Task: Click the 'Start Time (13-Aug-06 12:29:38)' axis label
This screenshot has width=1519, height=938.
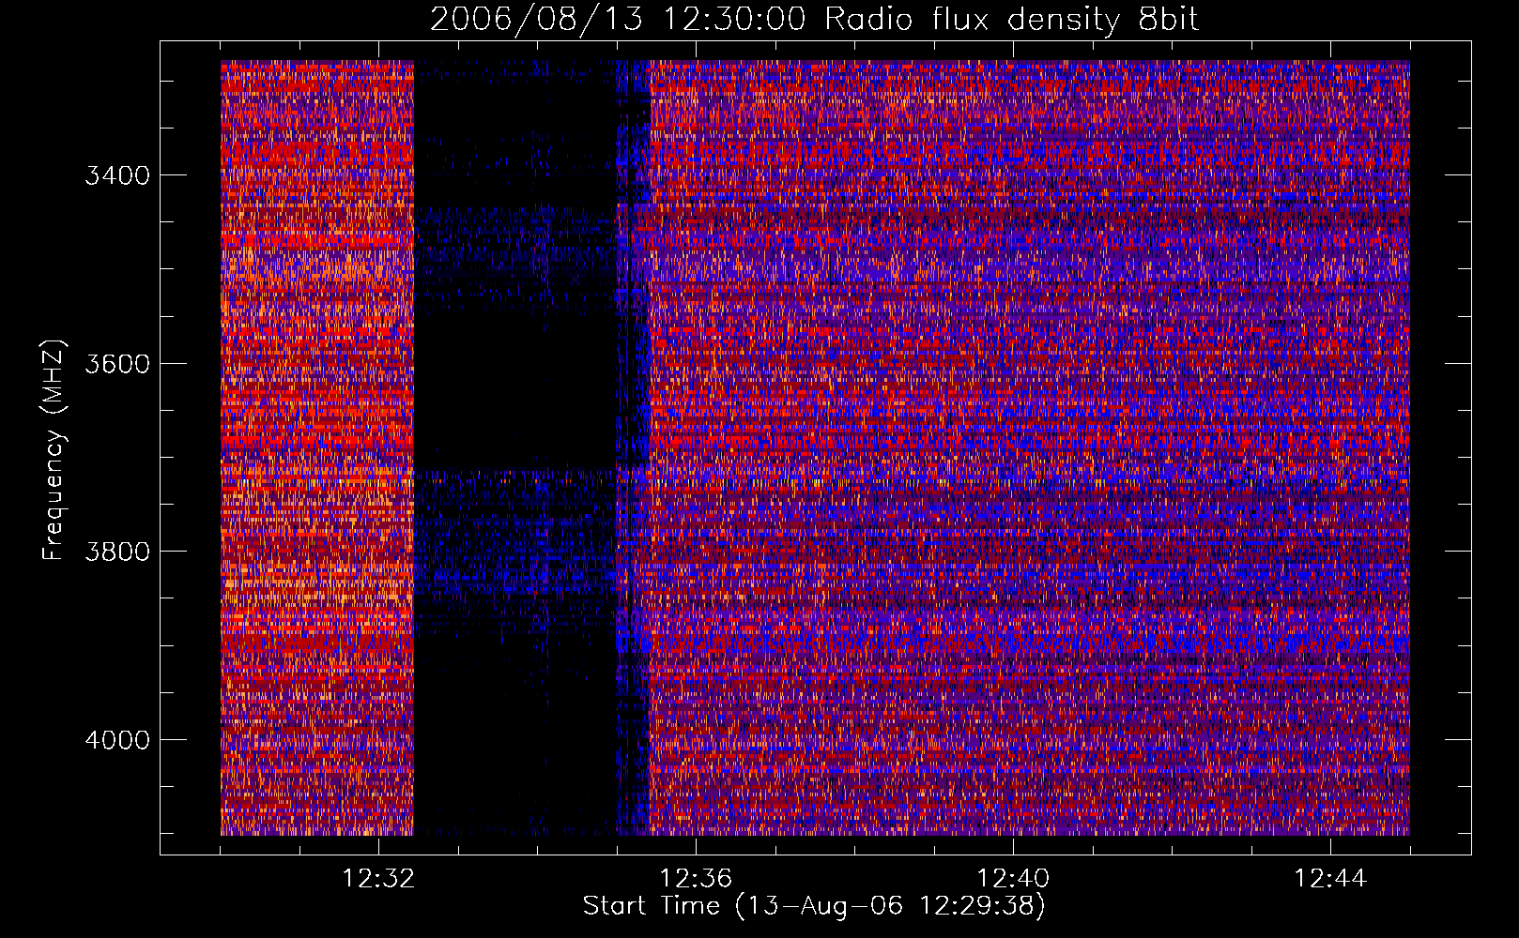Action: pyautogui.click(x=814, y=906)
